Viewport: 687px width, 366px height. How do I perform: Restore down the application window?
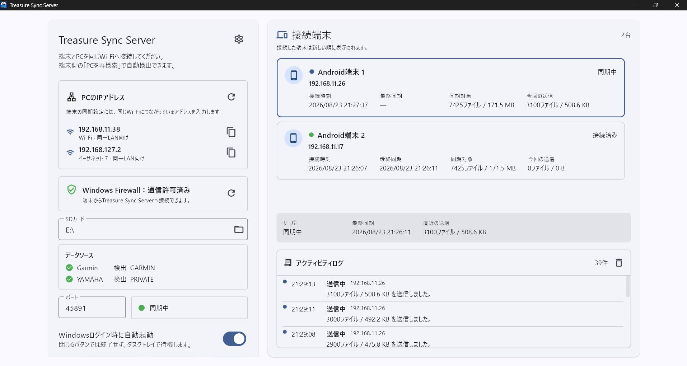pyautogui.click(x=655, y=5)
